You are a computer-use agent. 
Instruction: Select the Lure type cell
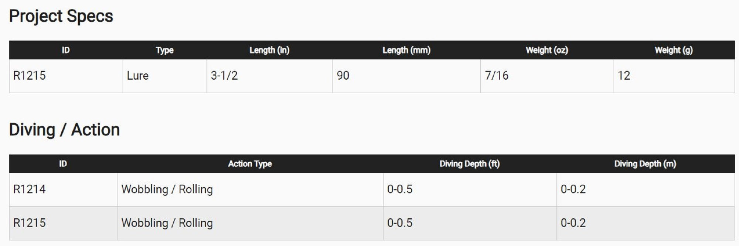point(138,76)
